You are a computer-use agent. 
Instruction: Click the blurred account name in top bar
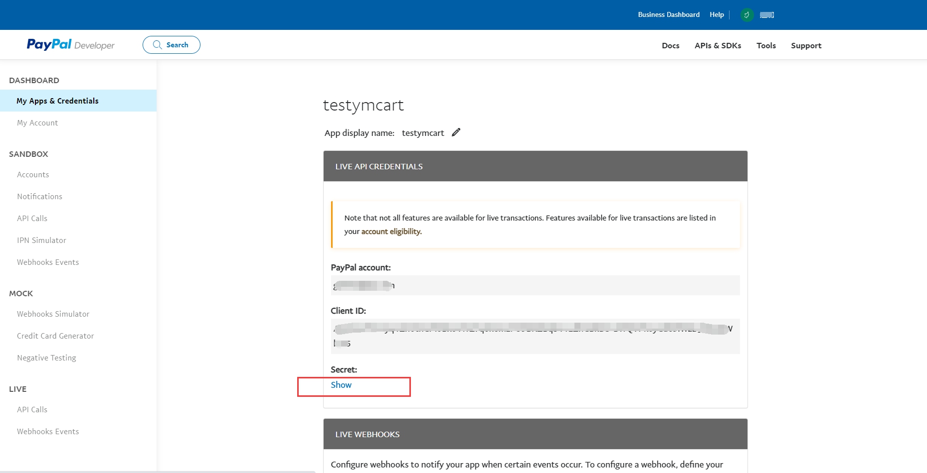tap(767, 15)
